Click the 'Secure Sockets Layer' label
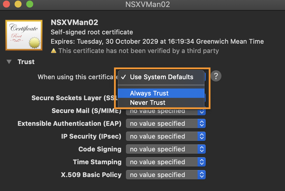The height and width of the screenshot is (191, 285). click(75, 98)
